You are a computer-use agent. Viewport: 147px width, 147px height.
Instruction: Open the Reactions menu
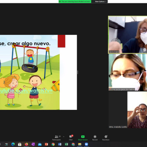106,138
